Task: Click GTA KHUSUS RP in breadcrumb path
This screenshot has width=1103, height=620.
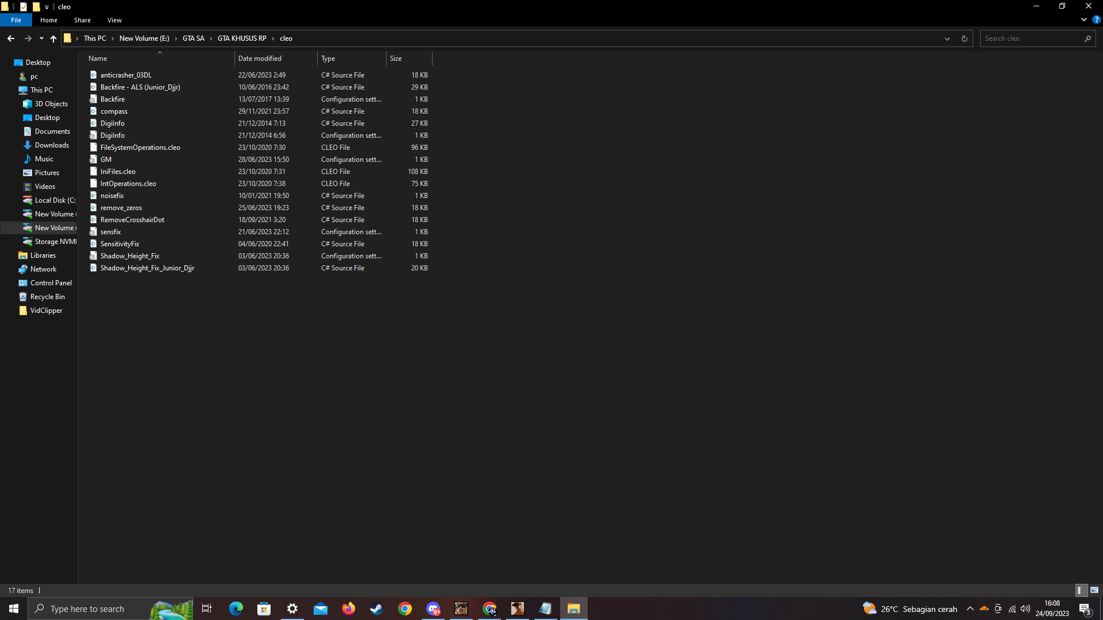Action: click(x=242, y=38)
